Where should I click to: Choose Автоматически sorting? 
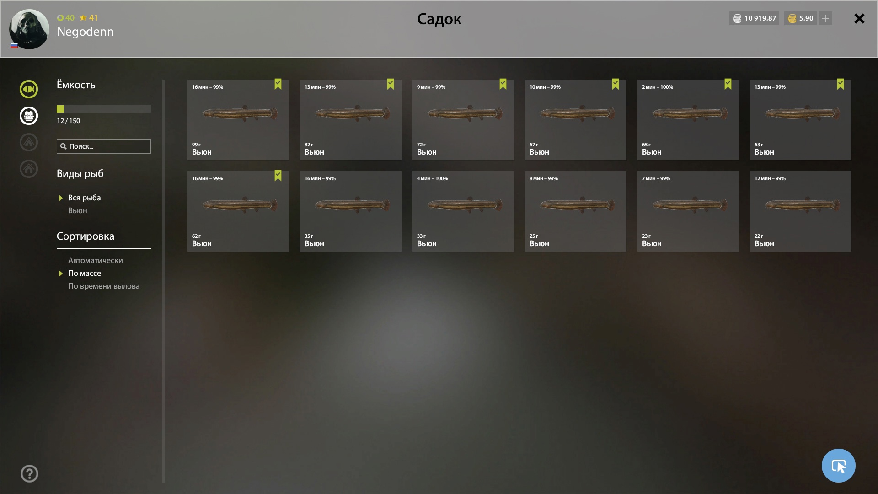coord(95,260)
